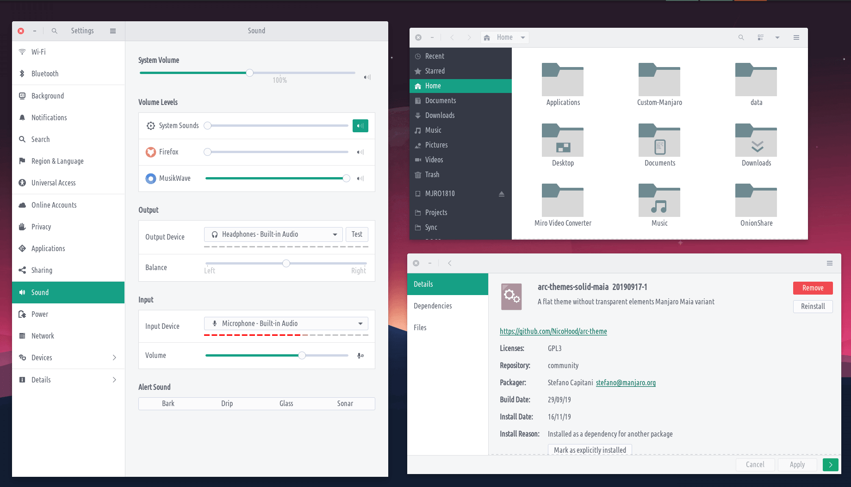Screen dimensions: 851x487
Task: Mute the Firefox volume
Action: point(360,152)
